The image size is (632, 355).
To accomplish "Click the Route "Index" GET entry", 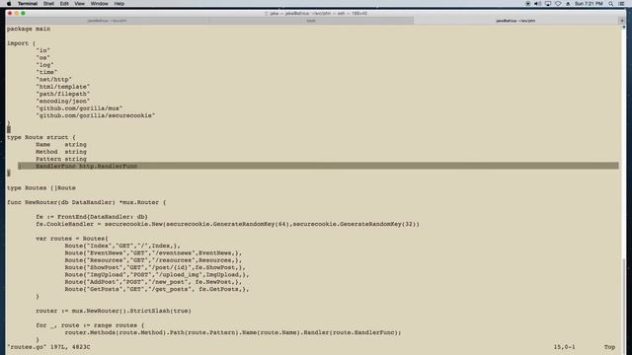I will tap(122, 247).
